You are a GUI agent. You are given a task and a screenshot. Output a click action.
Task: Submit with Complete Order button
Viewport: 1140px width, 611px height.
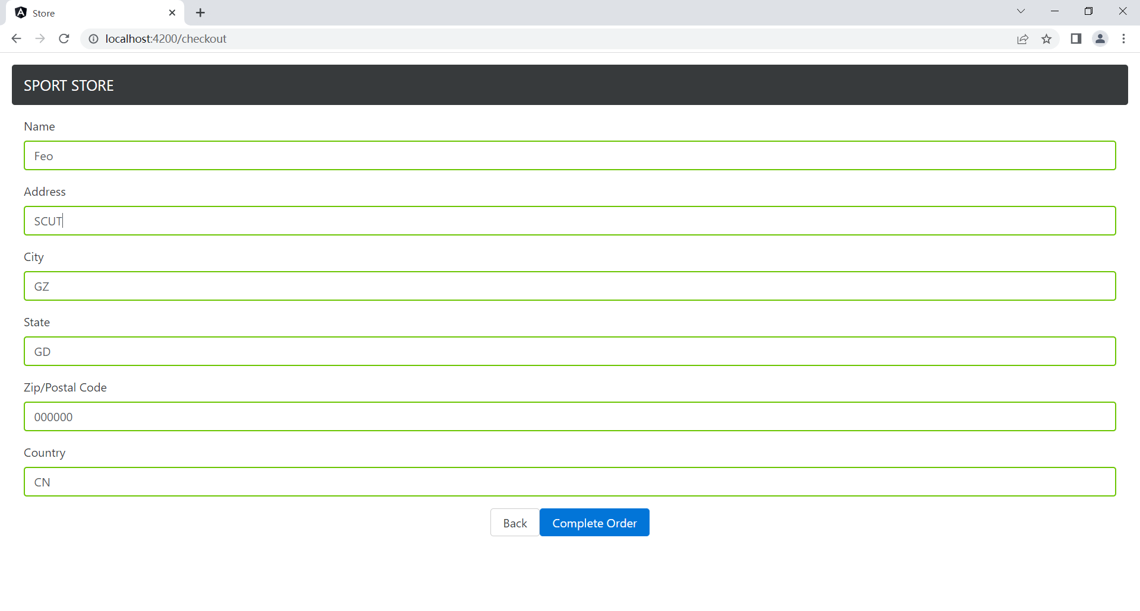(594, 523)
